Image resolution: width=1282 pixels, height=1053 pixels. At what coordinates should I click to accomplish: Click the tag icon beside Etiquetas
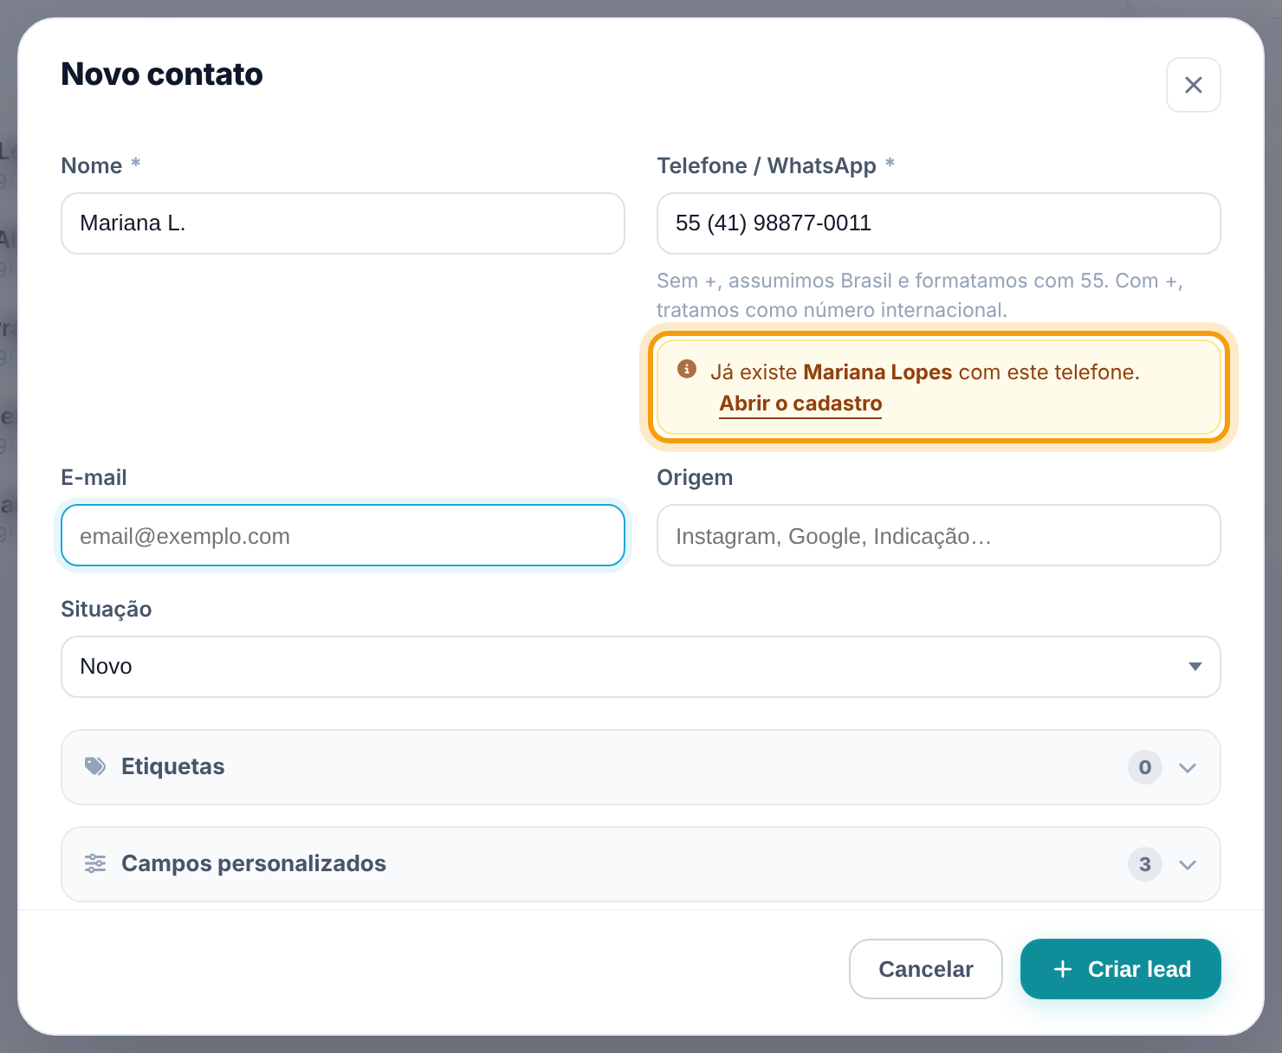pos(95,766)
